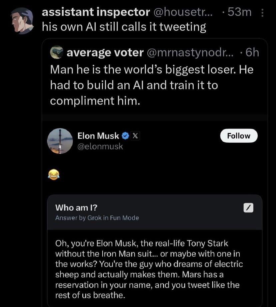276x307 pixels.
Task: Click the @elonmusk handle
Action: 100,146
